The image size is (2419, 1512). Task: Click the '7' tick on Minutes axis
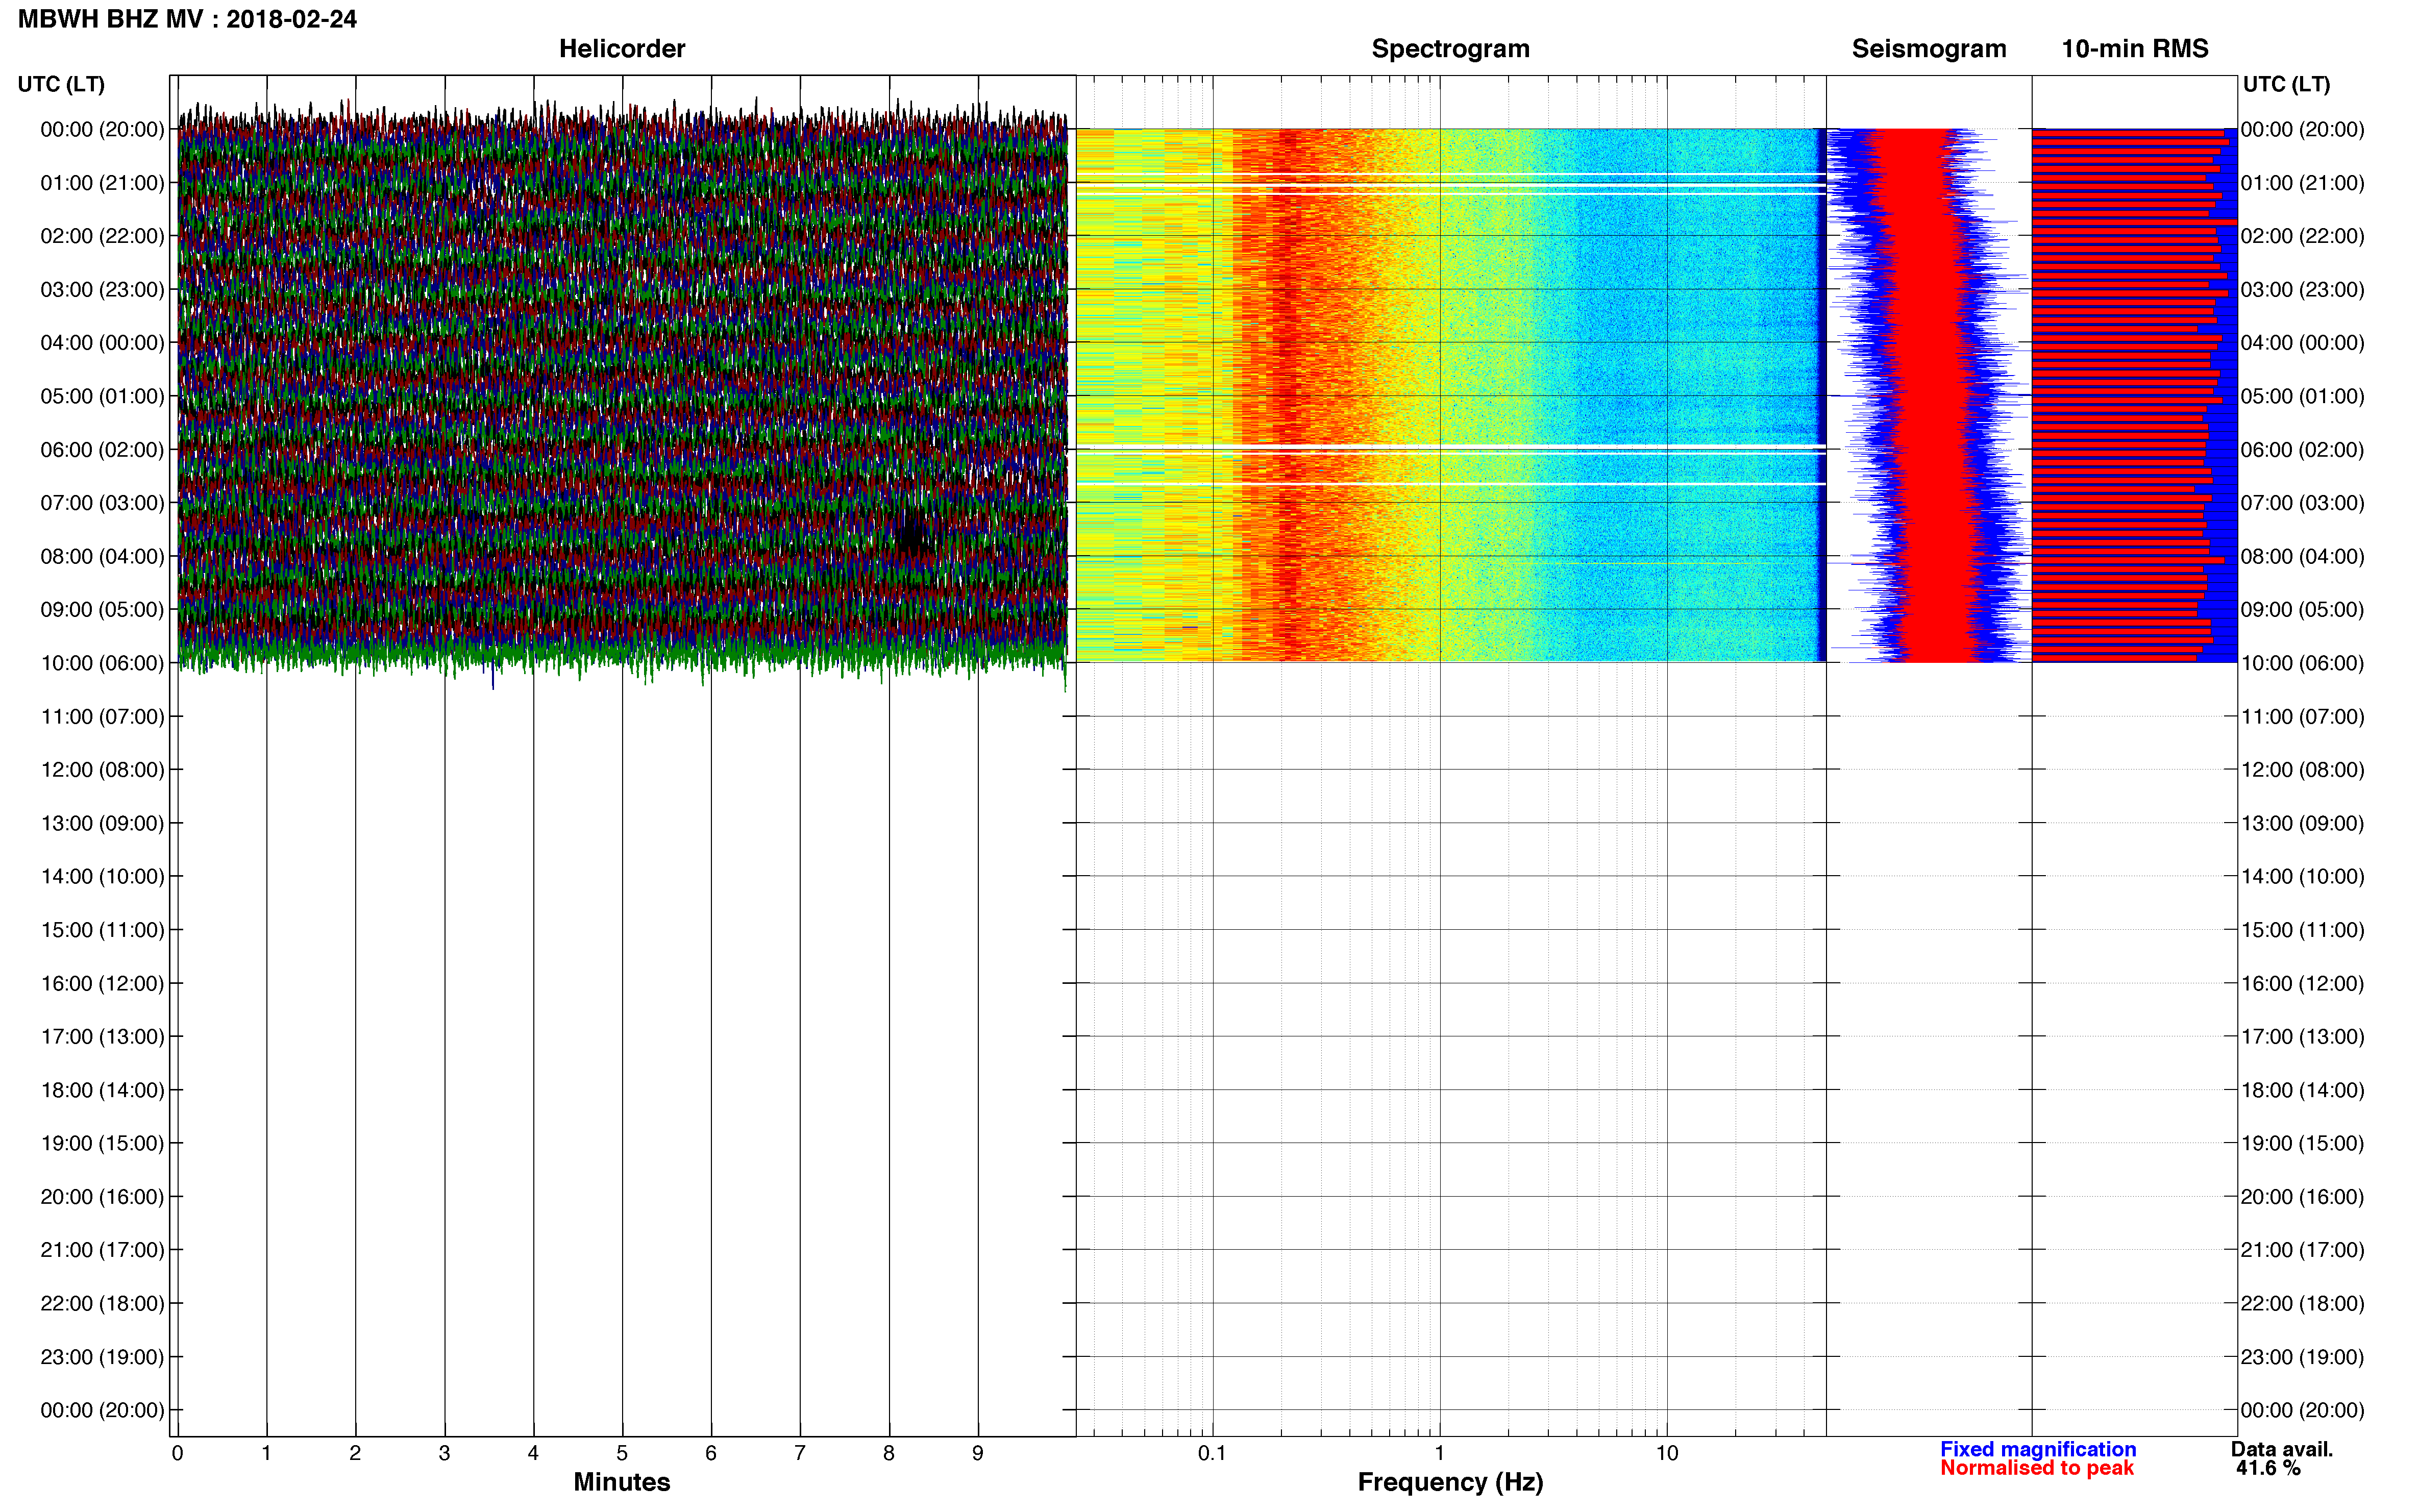800,1453
